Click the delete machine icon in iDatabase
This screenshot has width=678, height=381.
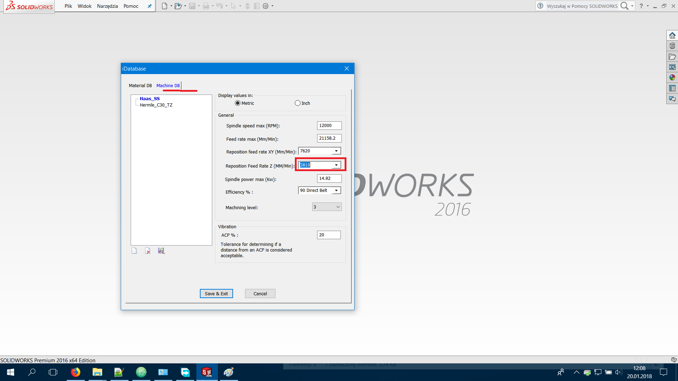click(x=148, y=250)
